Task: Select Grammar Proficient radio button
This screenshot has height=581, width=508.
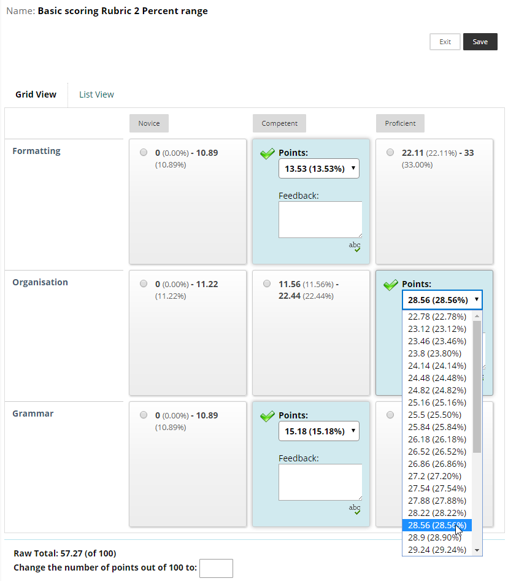Action: coord(390,415)
